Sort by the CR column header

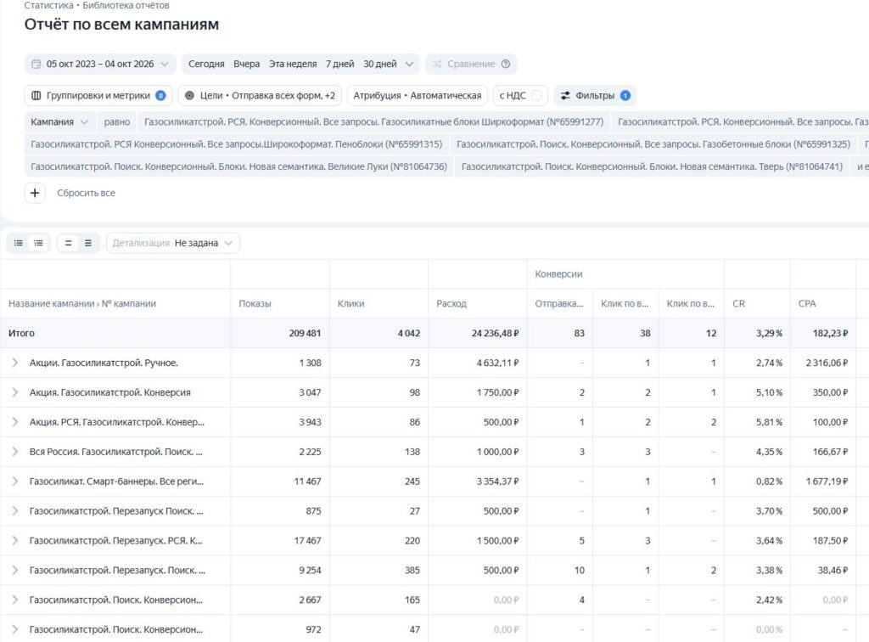pos(739,303)
